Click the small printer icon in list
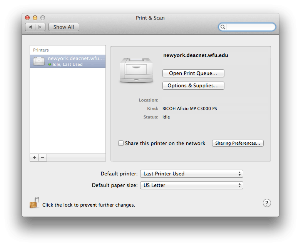Screen dimensions: 301x247 click(39, 61)
